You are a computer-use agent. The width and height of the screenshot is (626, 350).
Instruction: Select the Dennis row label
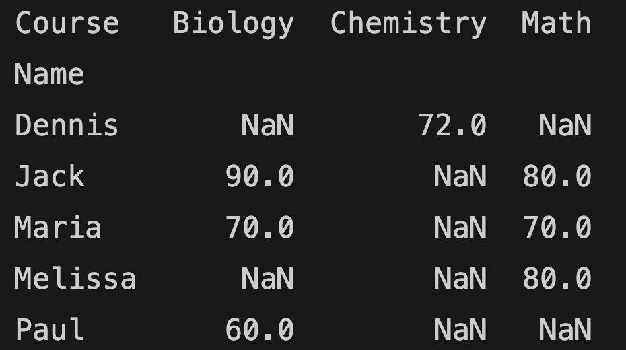click(x=67, y=125)
